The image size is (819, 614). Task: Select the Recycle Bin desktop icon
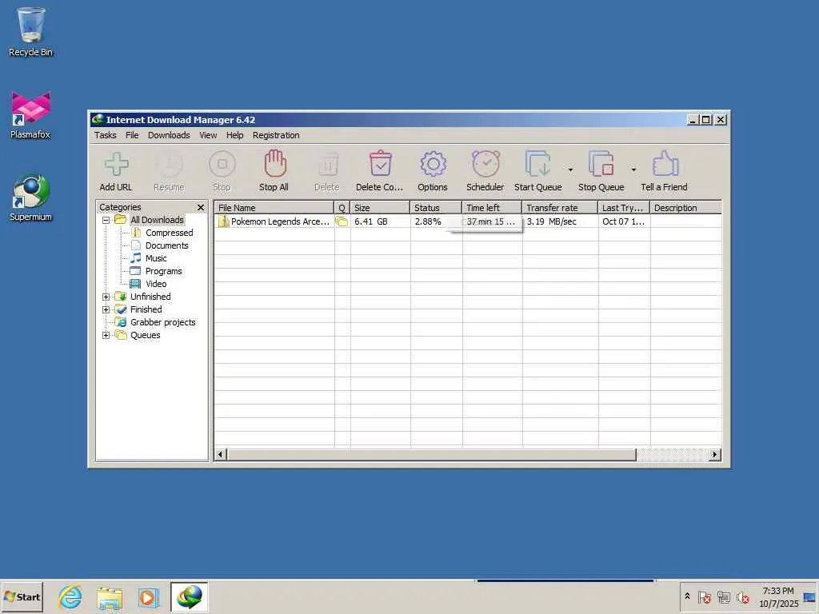31,32
